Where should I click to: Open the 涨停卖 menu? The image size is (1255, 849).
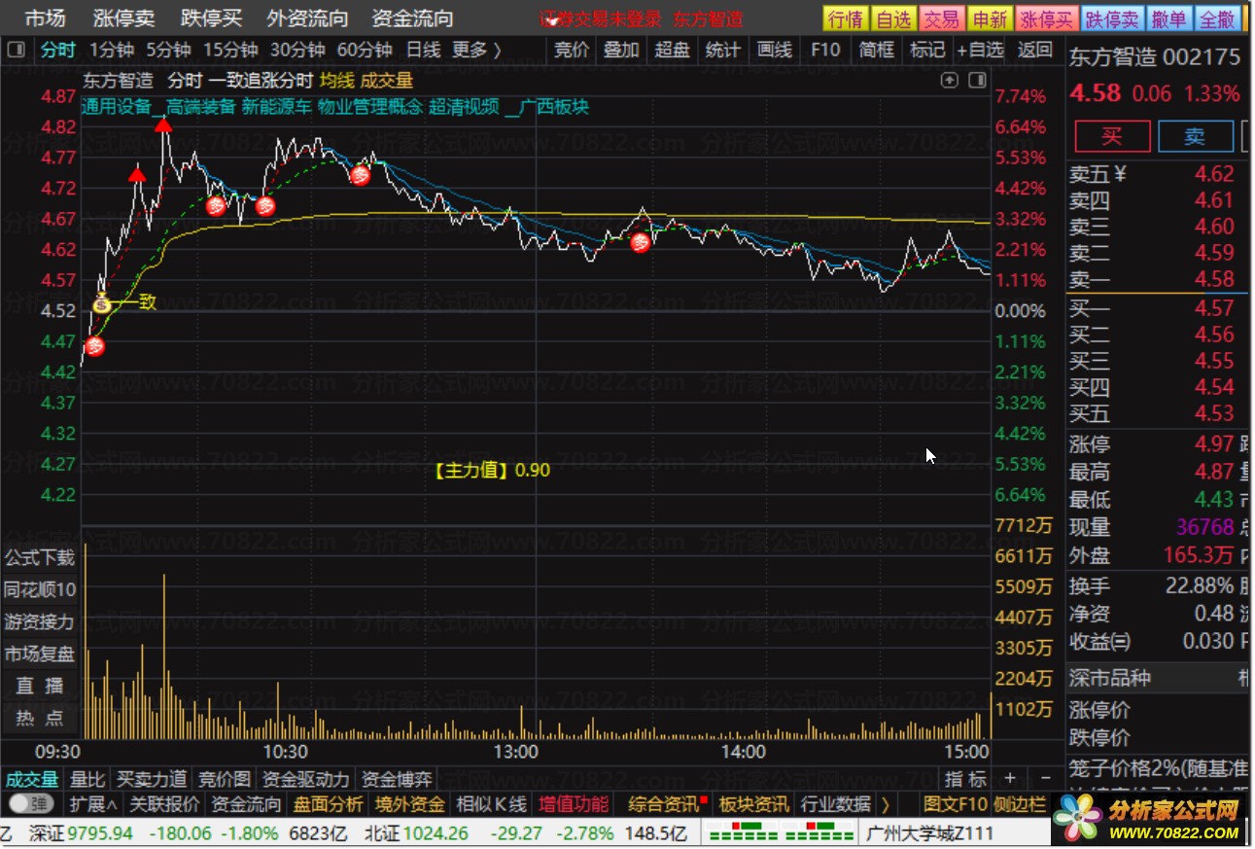click(123, 18)
